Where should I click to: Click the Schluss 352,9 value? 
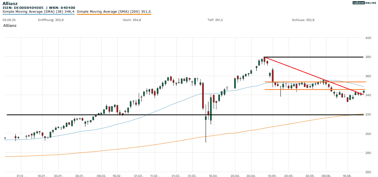(x=303, y=20)
